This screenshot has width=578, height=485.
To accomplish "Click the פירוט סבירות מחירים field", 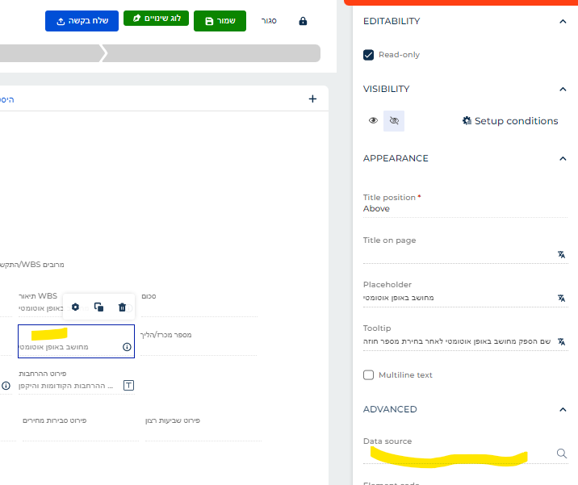I will tap(81, 429).
